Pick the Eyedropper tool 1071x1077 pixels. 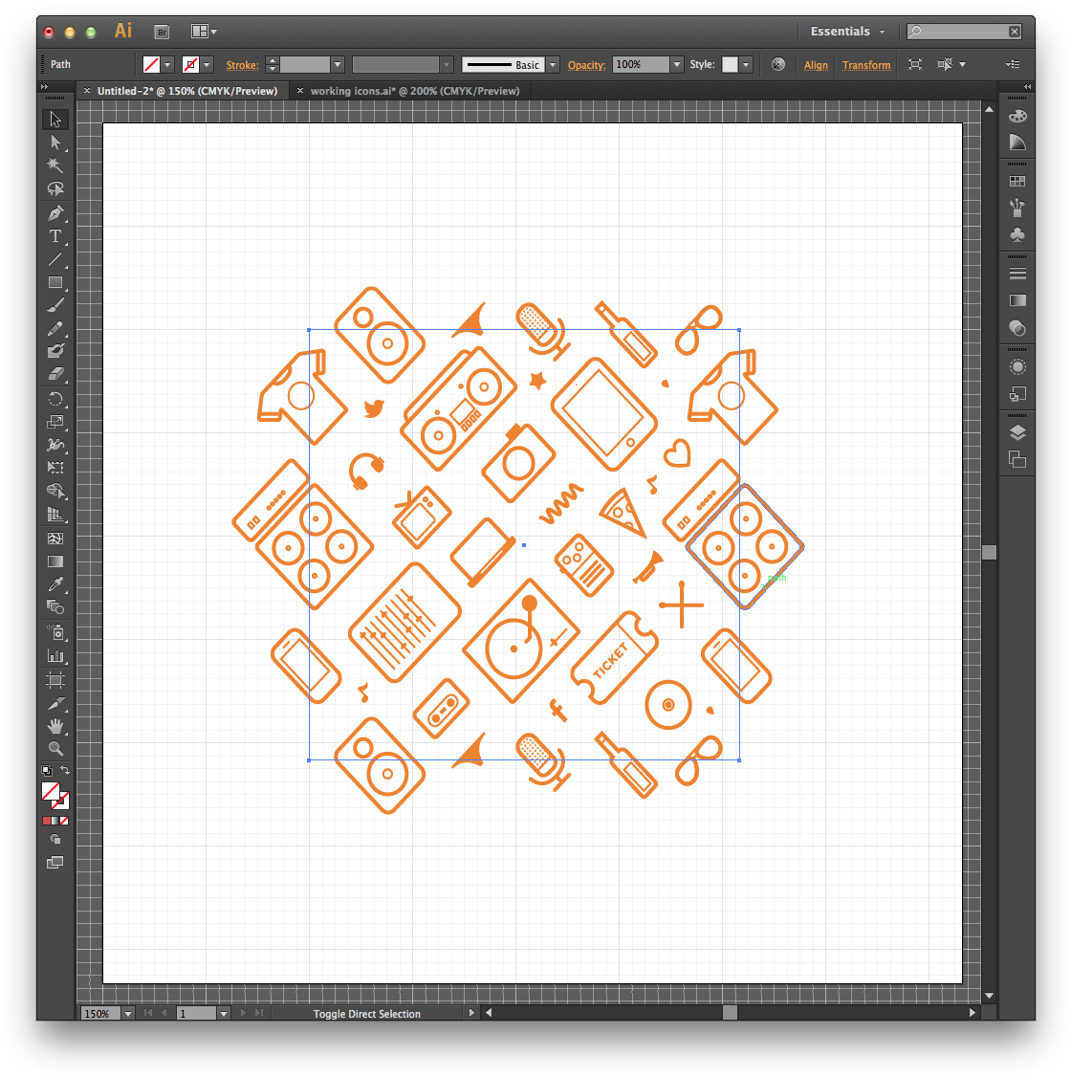pyautogui.click(x=55, y=583)
